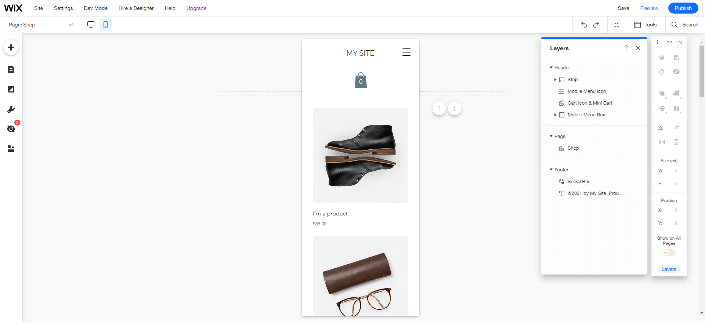Collapse the Footer group in Layers
The image size is (705, 323).
click(551, 170)
